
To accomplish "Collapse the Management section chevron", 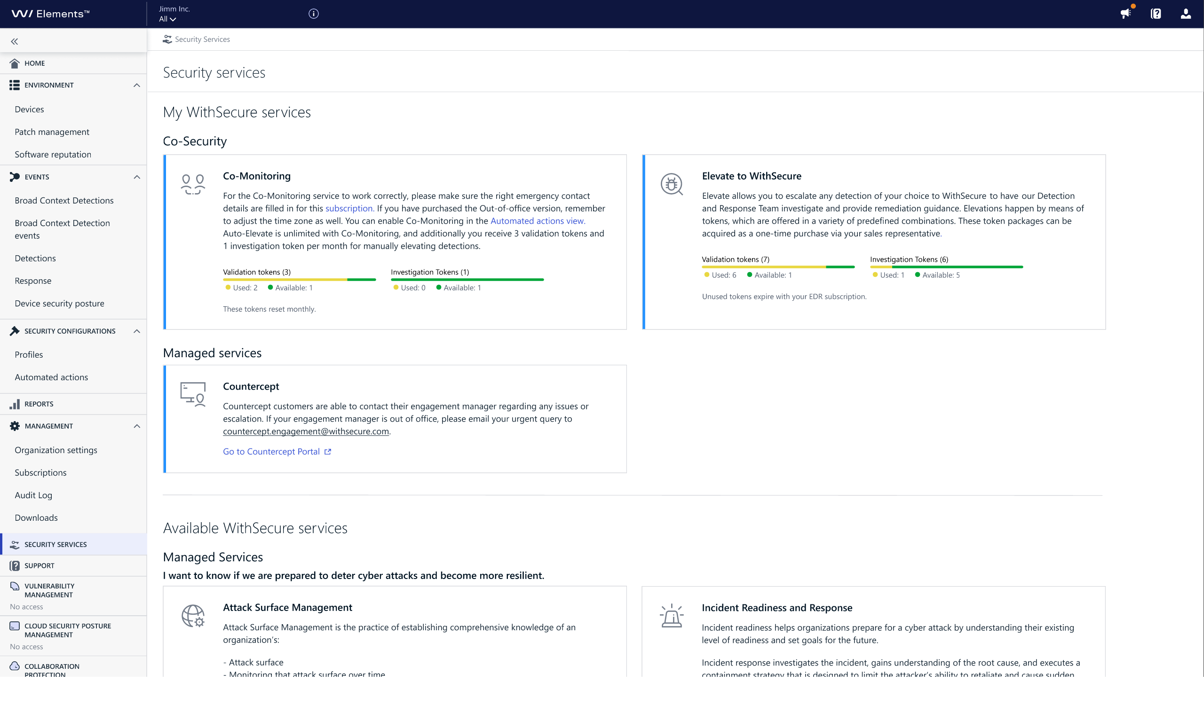I will (x=137, y=426).
